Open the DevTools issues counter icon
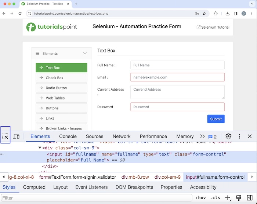Viewport: 257px width, 204px height. (212, 136)
